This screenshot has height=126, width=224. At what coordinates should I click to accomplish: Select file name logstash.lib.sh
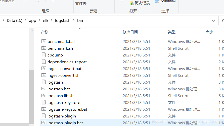pos(60,96)
